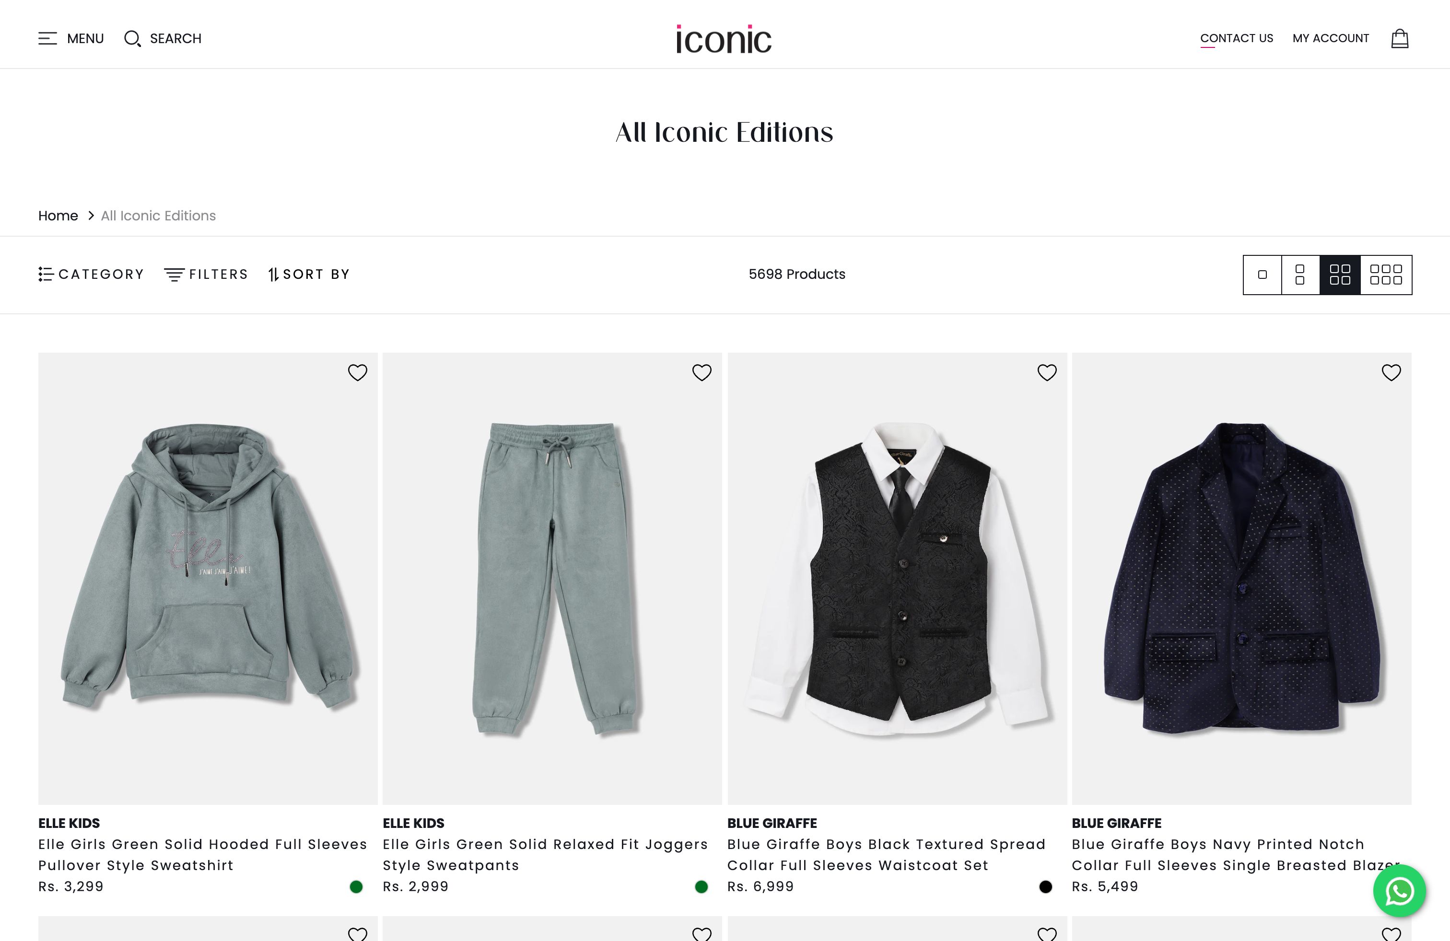
Task: Switch to single-column product view
Action: (1262, 275)
